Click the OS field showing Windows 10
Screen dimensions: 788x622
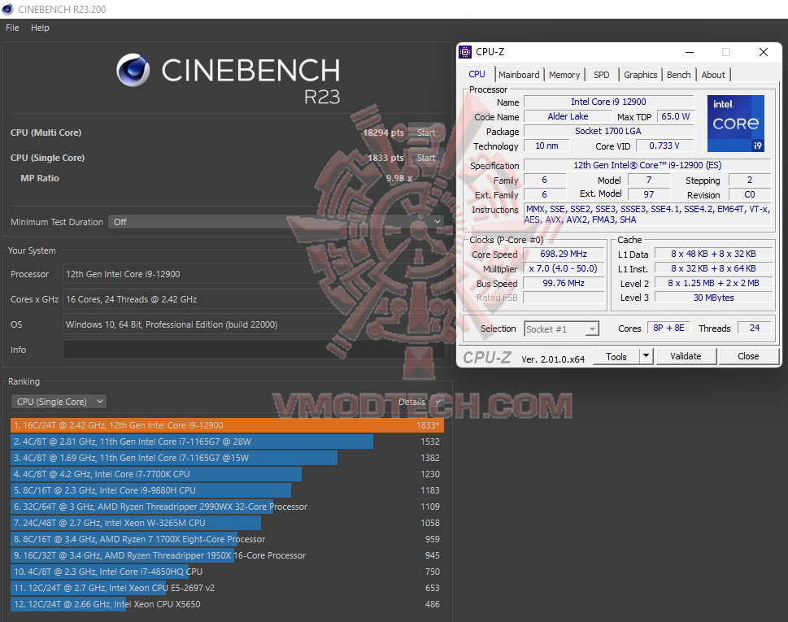click(253, 324)
